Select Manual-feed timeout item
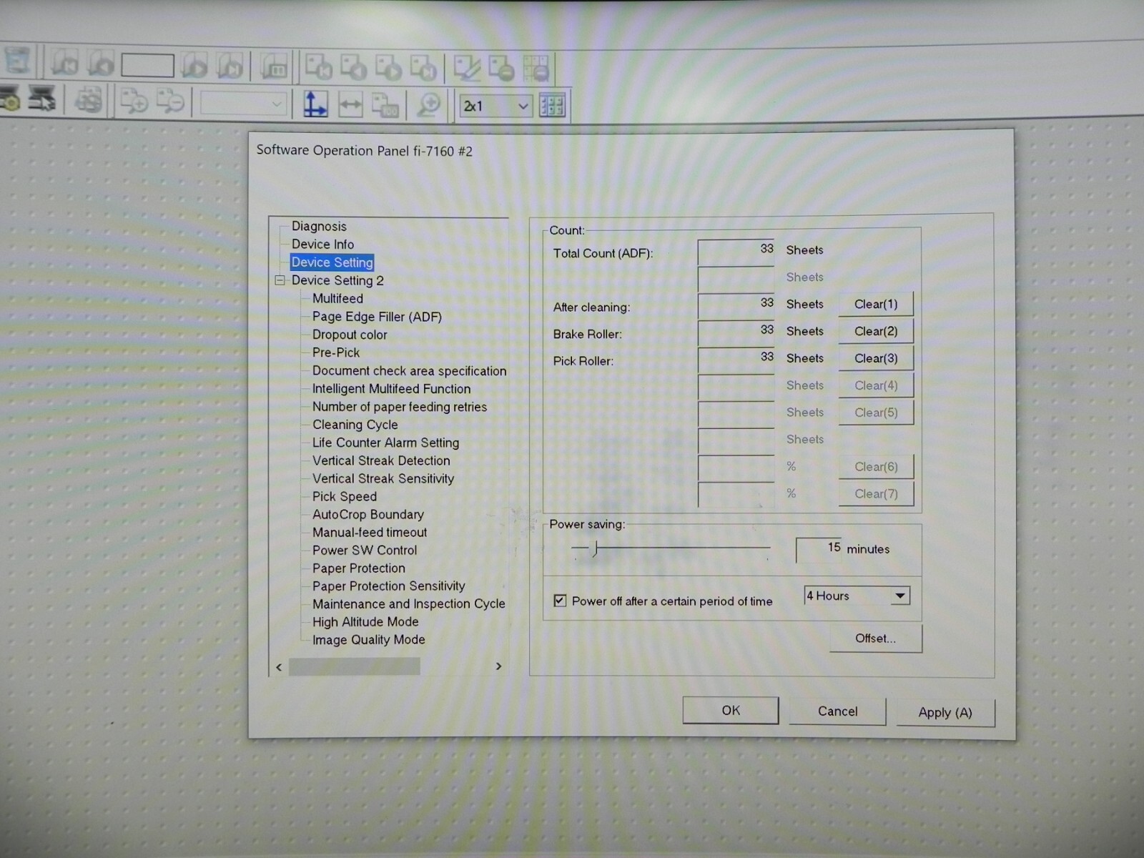Screen dimensions: 1144x858 pyautogui.click(x=369, y=532)
